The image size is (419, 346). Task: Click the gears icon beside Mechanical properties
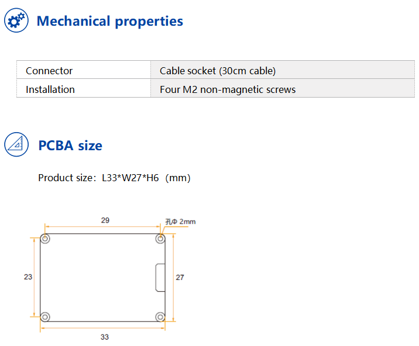click(x=16, y=20)
